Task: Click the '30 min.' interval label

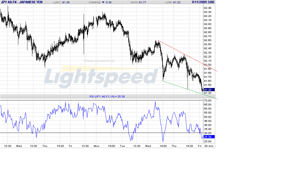Action: (209, 146)
